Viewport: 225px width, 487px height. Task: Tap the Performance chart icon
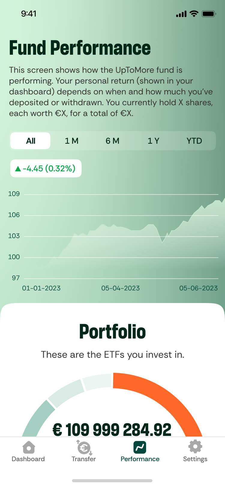(140, 447)
